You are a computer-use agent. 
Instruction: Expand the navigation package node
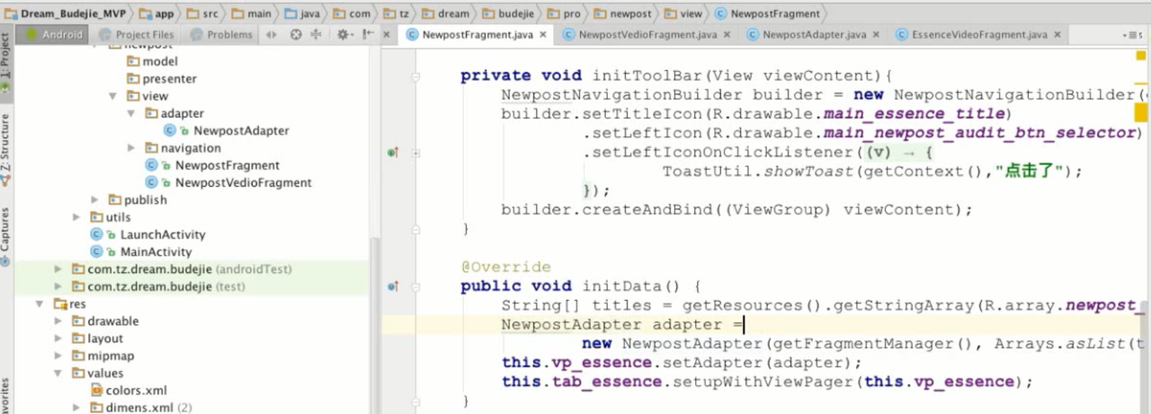point(131,148)
